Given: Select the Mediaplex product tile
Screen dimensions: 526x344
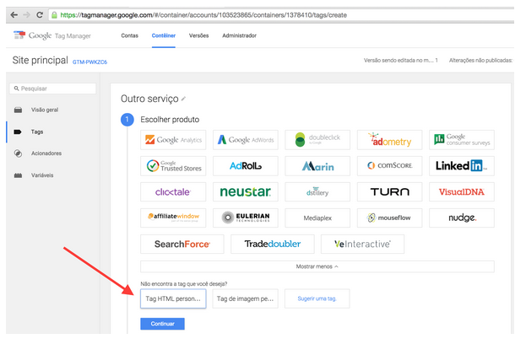Looking at the screenshot, I should [317, 218].
